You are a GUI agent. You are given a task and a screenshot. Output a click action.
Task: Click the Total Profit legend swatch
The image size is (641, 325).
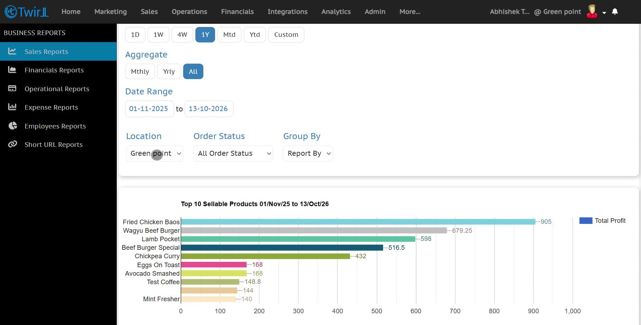click(x=586, y=221)
